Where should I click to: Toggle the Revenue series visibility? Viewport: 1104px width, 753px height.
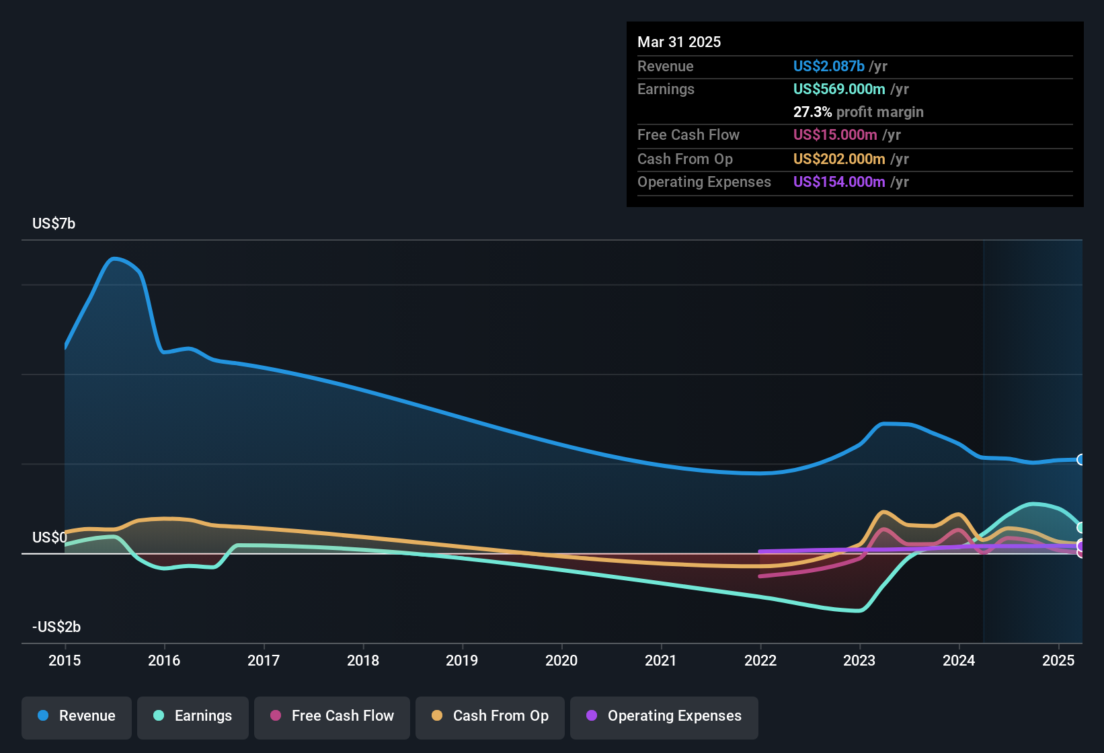click(76, 716)
